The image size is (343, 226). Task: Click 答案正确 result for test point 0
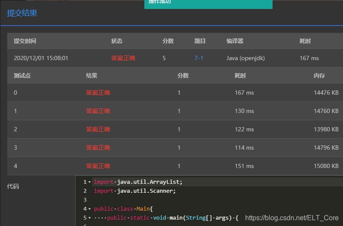point(98,93)
